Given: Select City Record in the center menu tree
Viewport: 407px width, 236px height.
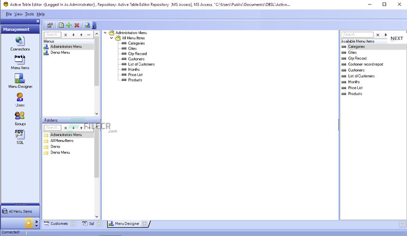Looking at the screenshot, I should pos(137,54).
